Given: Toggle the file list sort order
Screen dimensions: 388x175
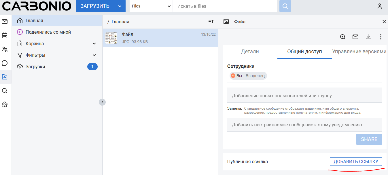Looking at the screenshot, I should click(211, 22).
